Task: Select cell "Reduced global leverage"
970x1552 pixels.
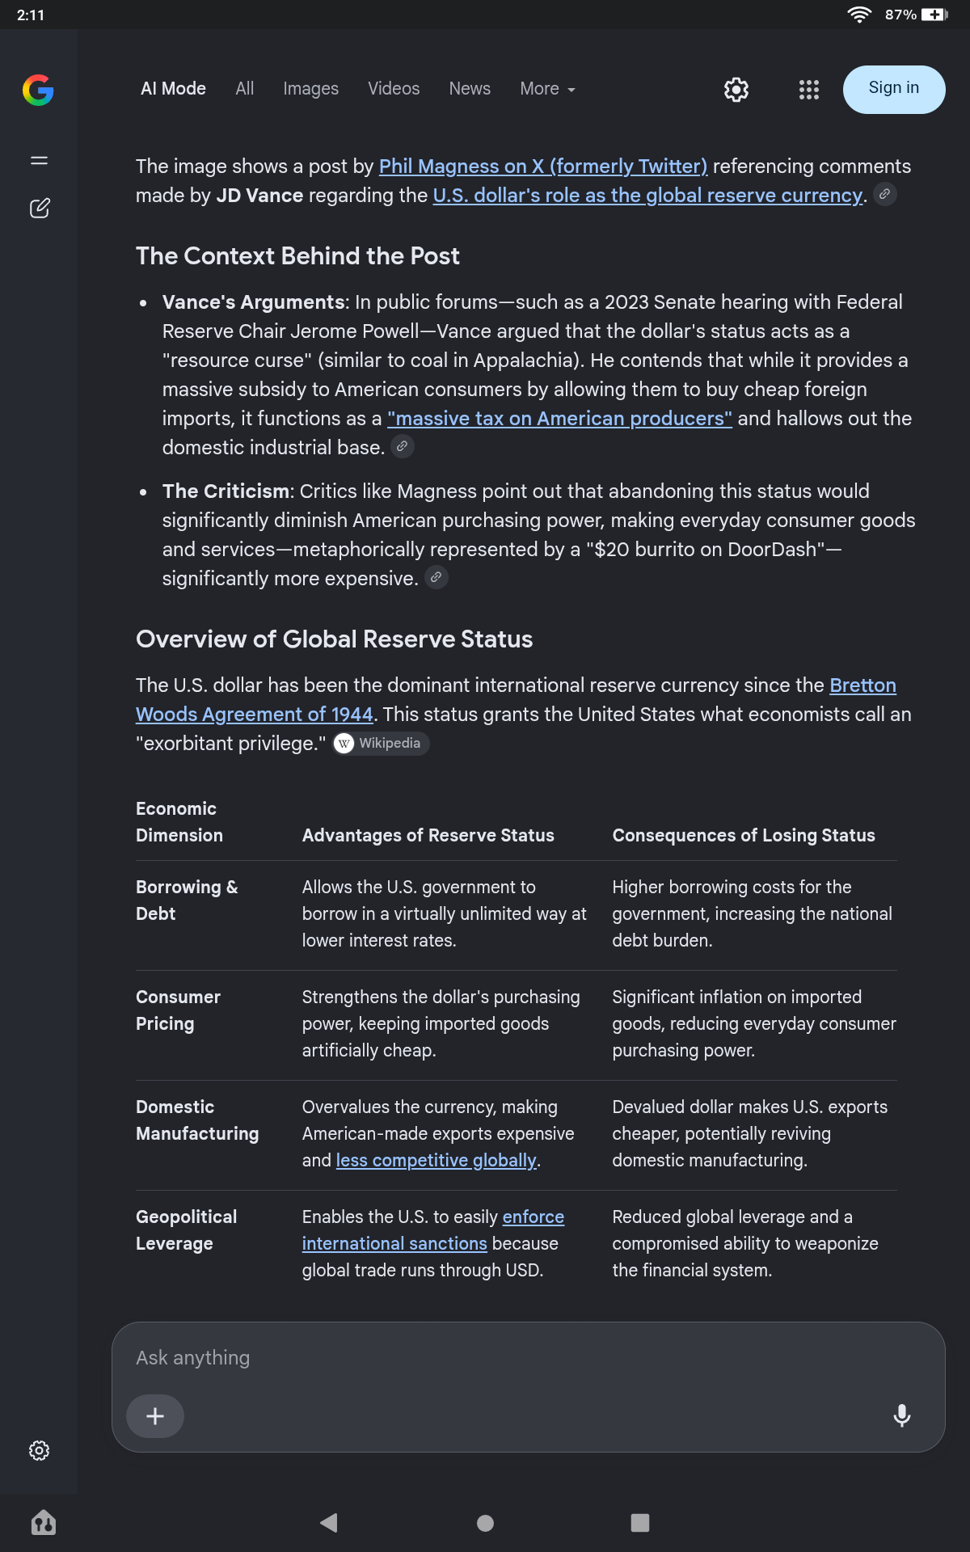Action: click(x=745, y=1243)
